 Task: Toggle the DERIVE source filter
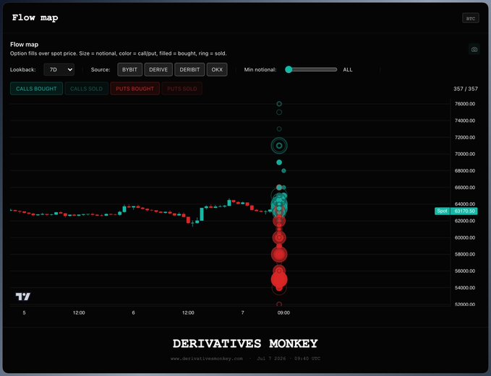pos(158,69)
